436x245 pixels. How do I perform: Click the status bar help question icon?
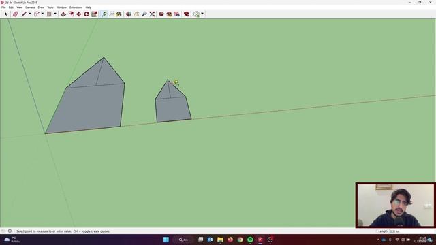click(x=3, y=231)
